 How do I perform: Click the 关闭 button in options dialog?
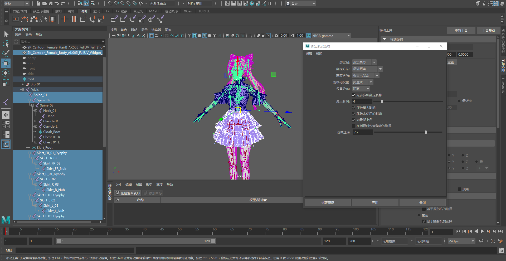(x=422, y=203)
